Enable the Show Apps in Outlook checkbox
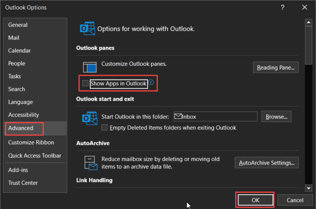This screenshot has height=209, width=316. click(x=85, y=83)
